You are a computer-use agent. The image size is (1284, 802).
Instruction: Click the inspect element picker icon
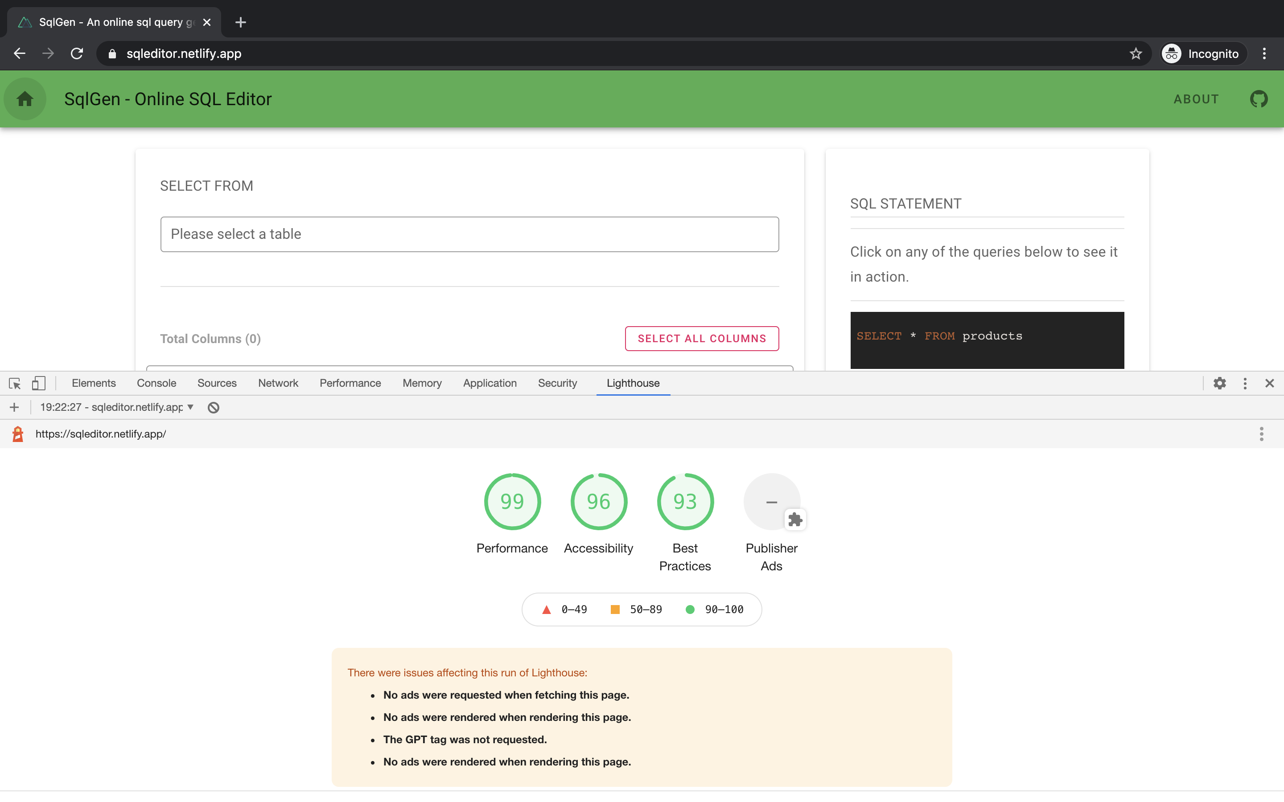tap(15, 383)
